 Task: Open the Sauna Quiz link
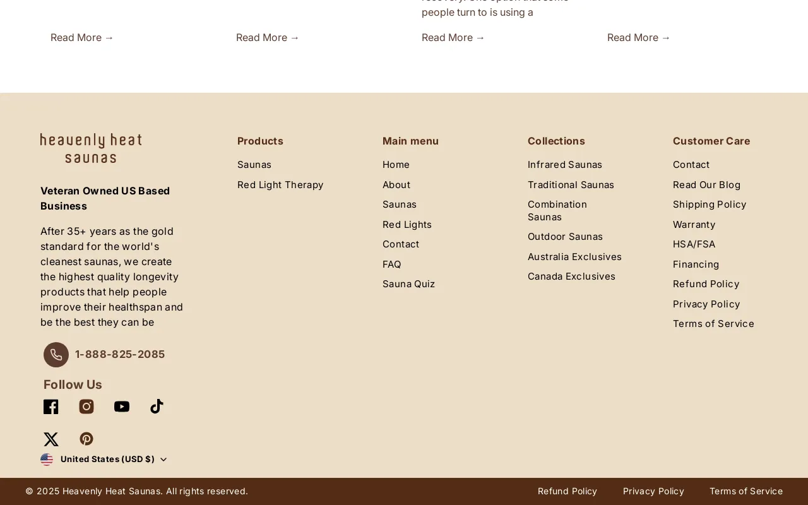pyautogui.click(x=408, y=283)
